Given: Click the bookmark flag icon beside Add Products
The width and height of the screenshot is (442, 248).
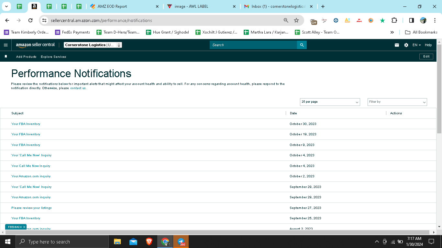Looking at the screenshot, I should (x=6, y=57).
